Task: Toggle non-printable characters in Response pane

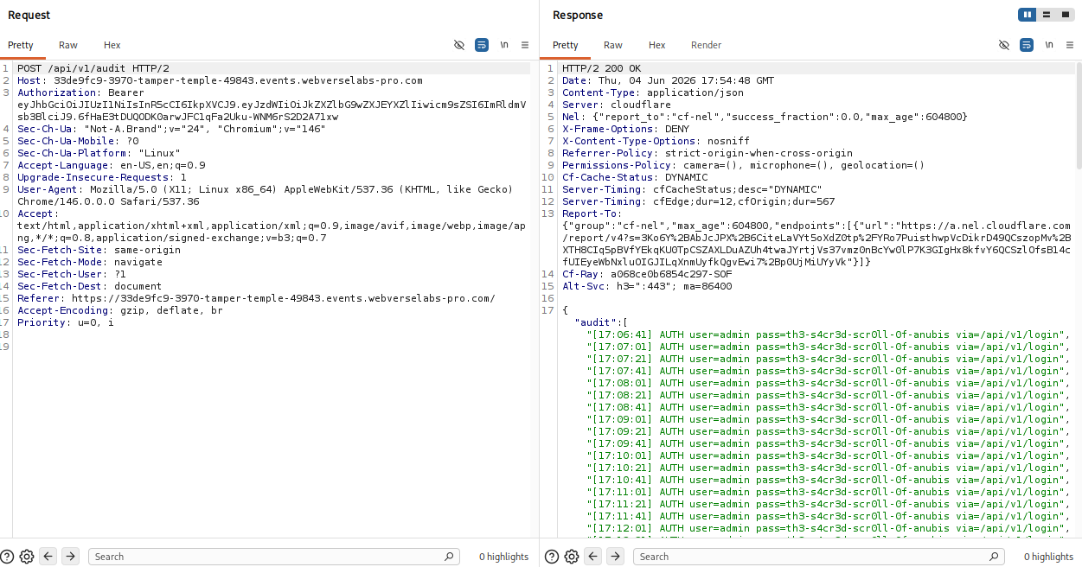Action: click(1004, 45)
